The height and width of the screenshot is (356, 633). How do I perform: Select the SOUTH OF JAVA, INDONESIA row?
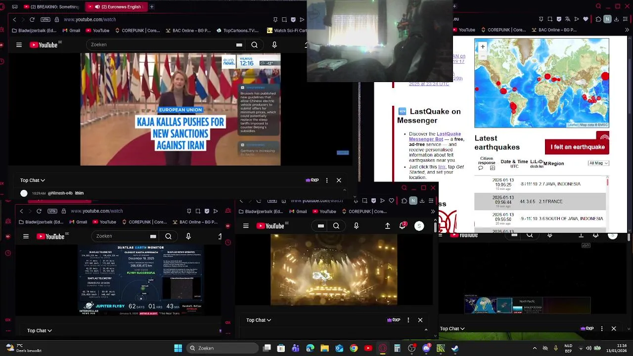(x=540, y=219)
